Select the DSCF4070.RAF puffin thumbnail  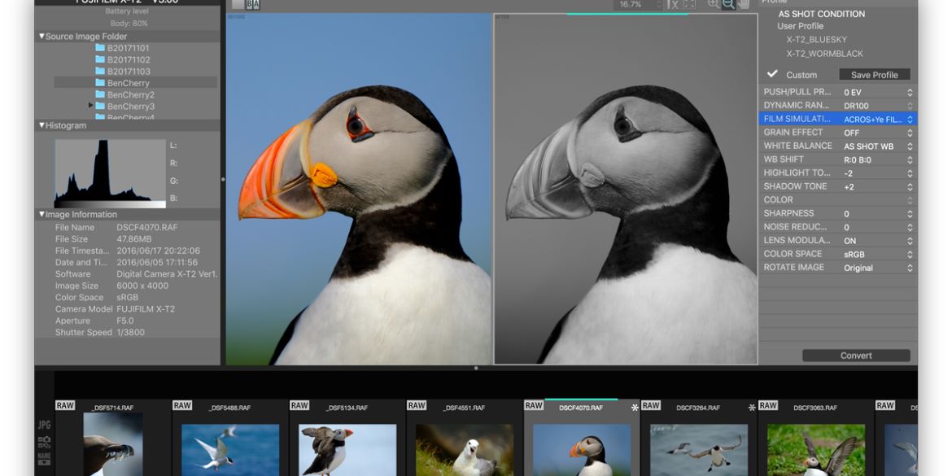click(x=582, y=450)
